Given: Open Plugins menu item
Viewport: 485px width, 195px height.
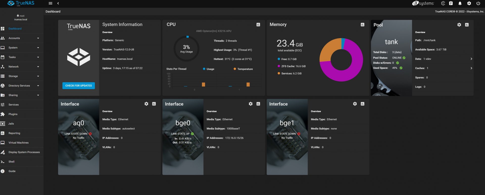Looking at the screenshot, I should click(x=22, y=114).
